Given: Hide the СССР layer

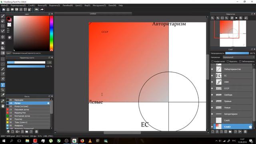Looking at the screenshot, I should click(x=212, y=88).
